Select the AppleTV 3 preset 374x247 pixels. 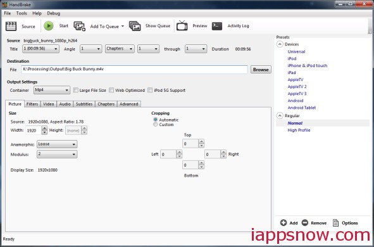[297, 94]
